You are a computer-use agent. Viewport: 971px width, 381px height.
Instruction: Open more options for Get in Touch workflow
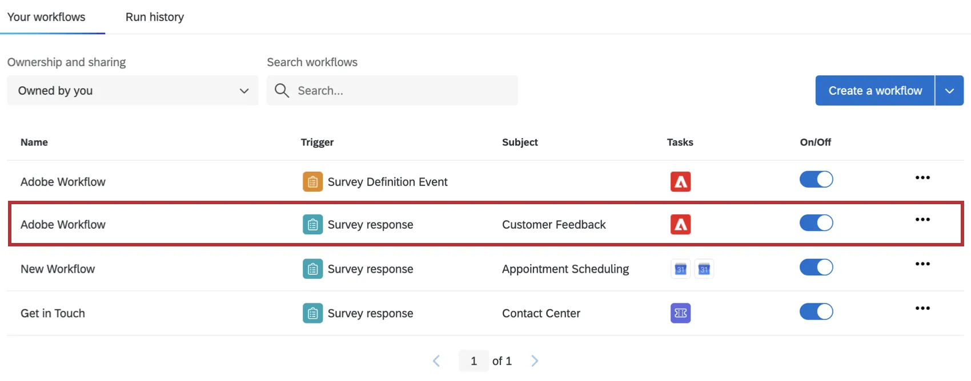(x=922, y=309)
